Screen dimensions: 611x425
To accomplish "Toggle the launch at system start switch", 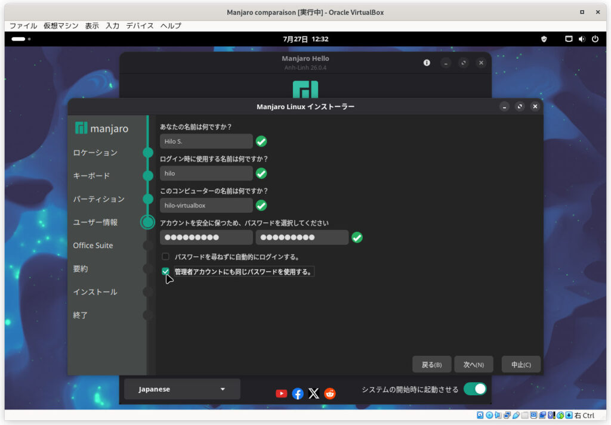I will point(475,389).
